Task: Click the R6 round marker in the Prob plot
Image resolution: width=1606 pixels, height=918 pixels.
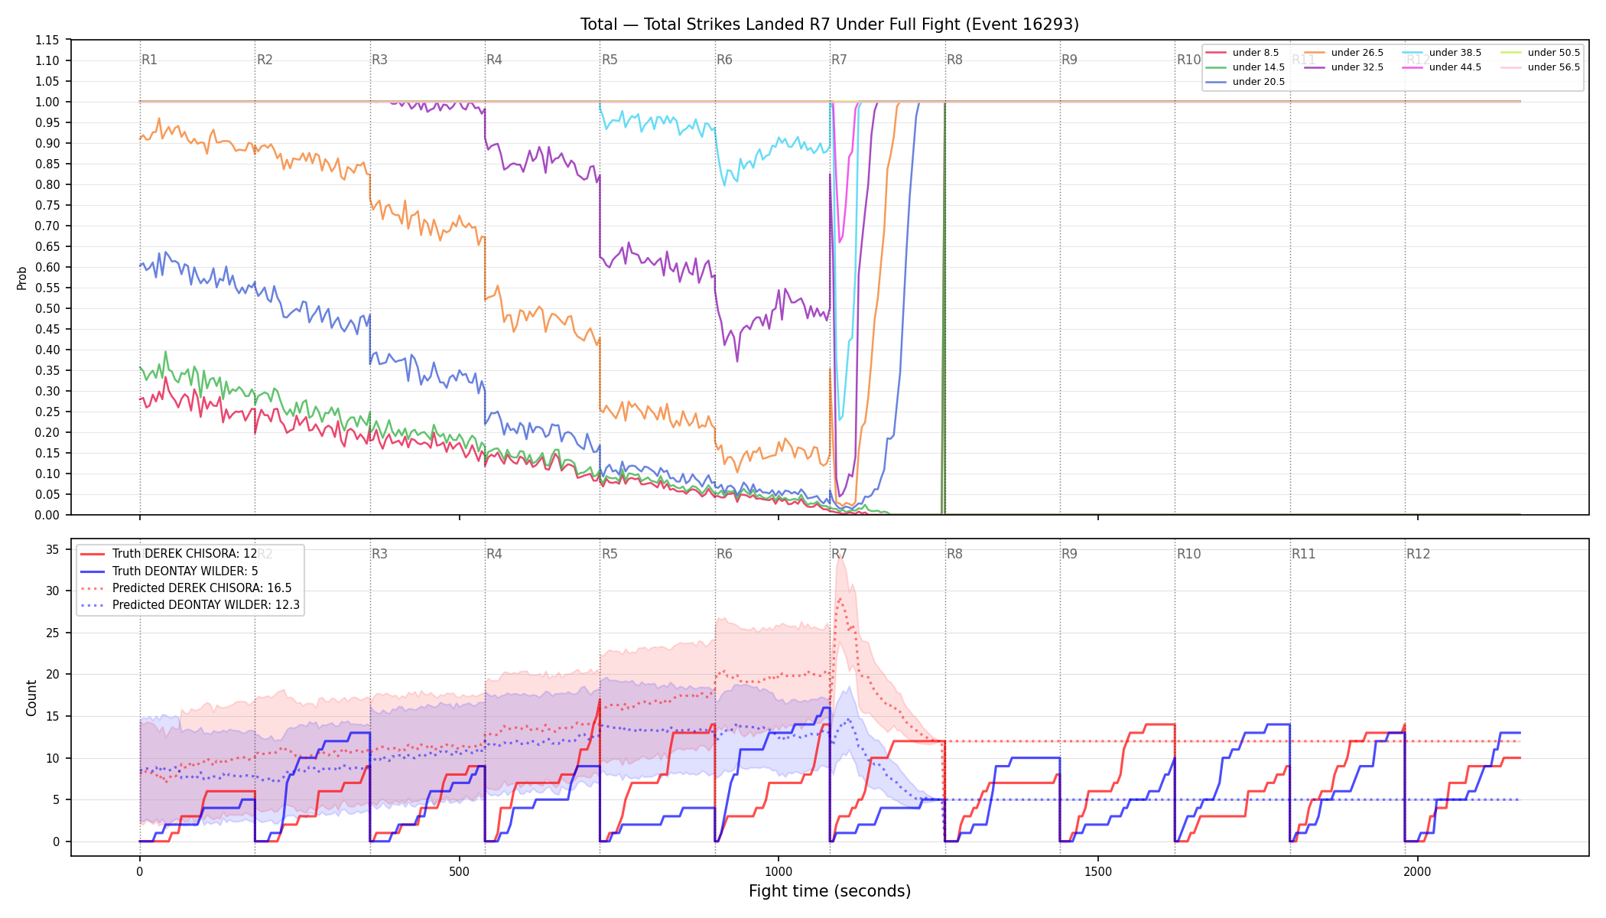Action: (x=724, y=60)
